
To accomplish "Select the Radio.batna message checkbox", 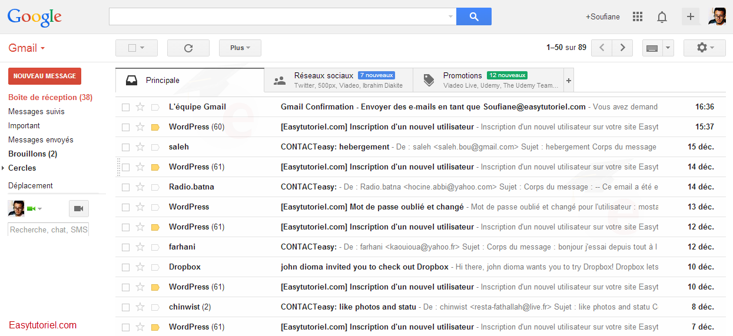I will pyautogui.click(x=125, y=187).
